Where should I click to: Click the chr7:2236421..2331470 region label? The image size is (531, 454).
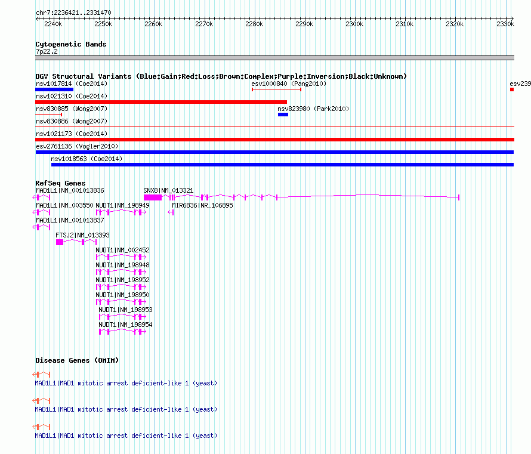[x=73, y=13]
